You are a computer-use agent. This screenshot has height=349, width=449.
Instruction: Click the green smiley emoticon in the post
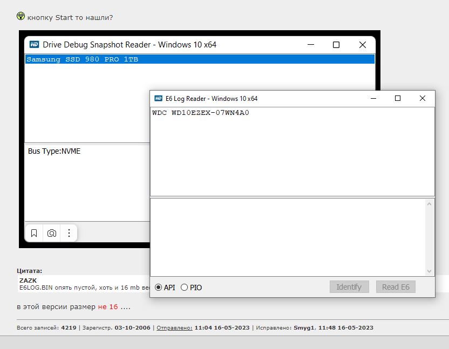pyautogui.click(x=21, y=16)
